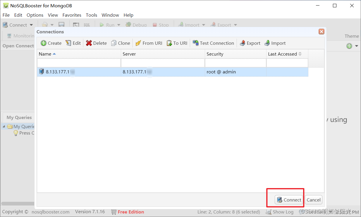Expand main toolbar Import dropdown arrow
This screenshot has width=361, height=217.
[x=204, y=25]
